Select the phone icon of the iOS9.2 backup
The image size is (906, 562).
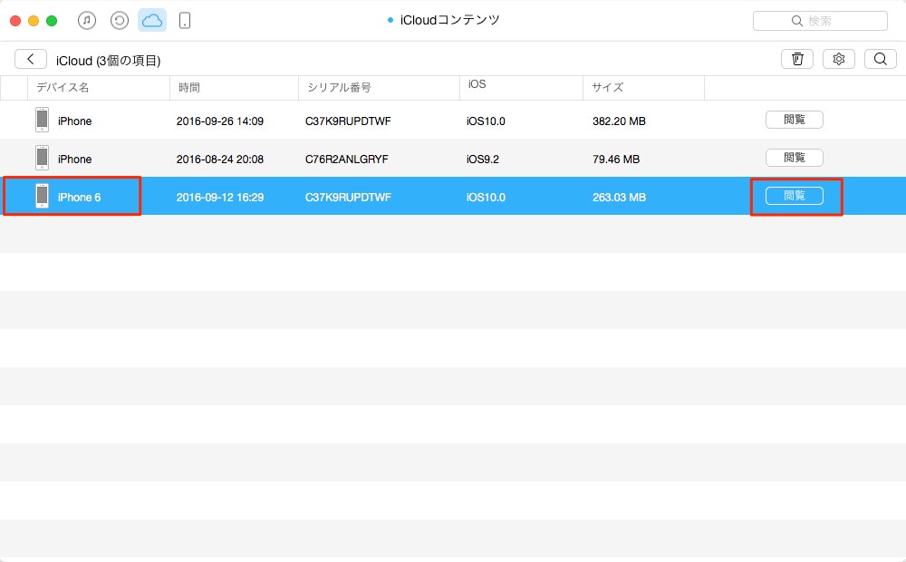coord(43,158)
